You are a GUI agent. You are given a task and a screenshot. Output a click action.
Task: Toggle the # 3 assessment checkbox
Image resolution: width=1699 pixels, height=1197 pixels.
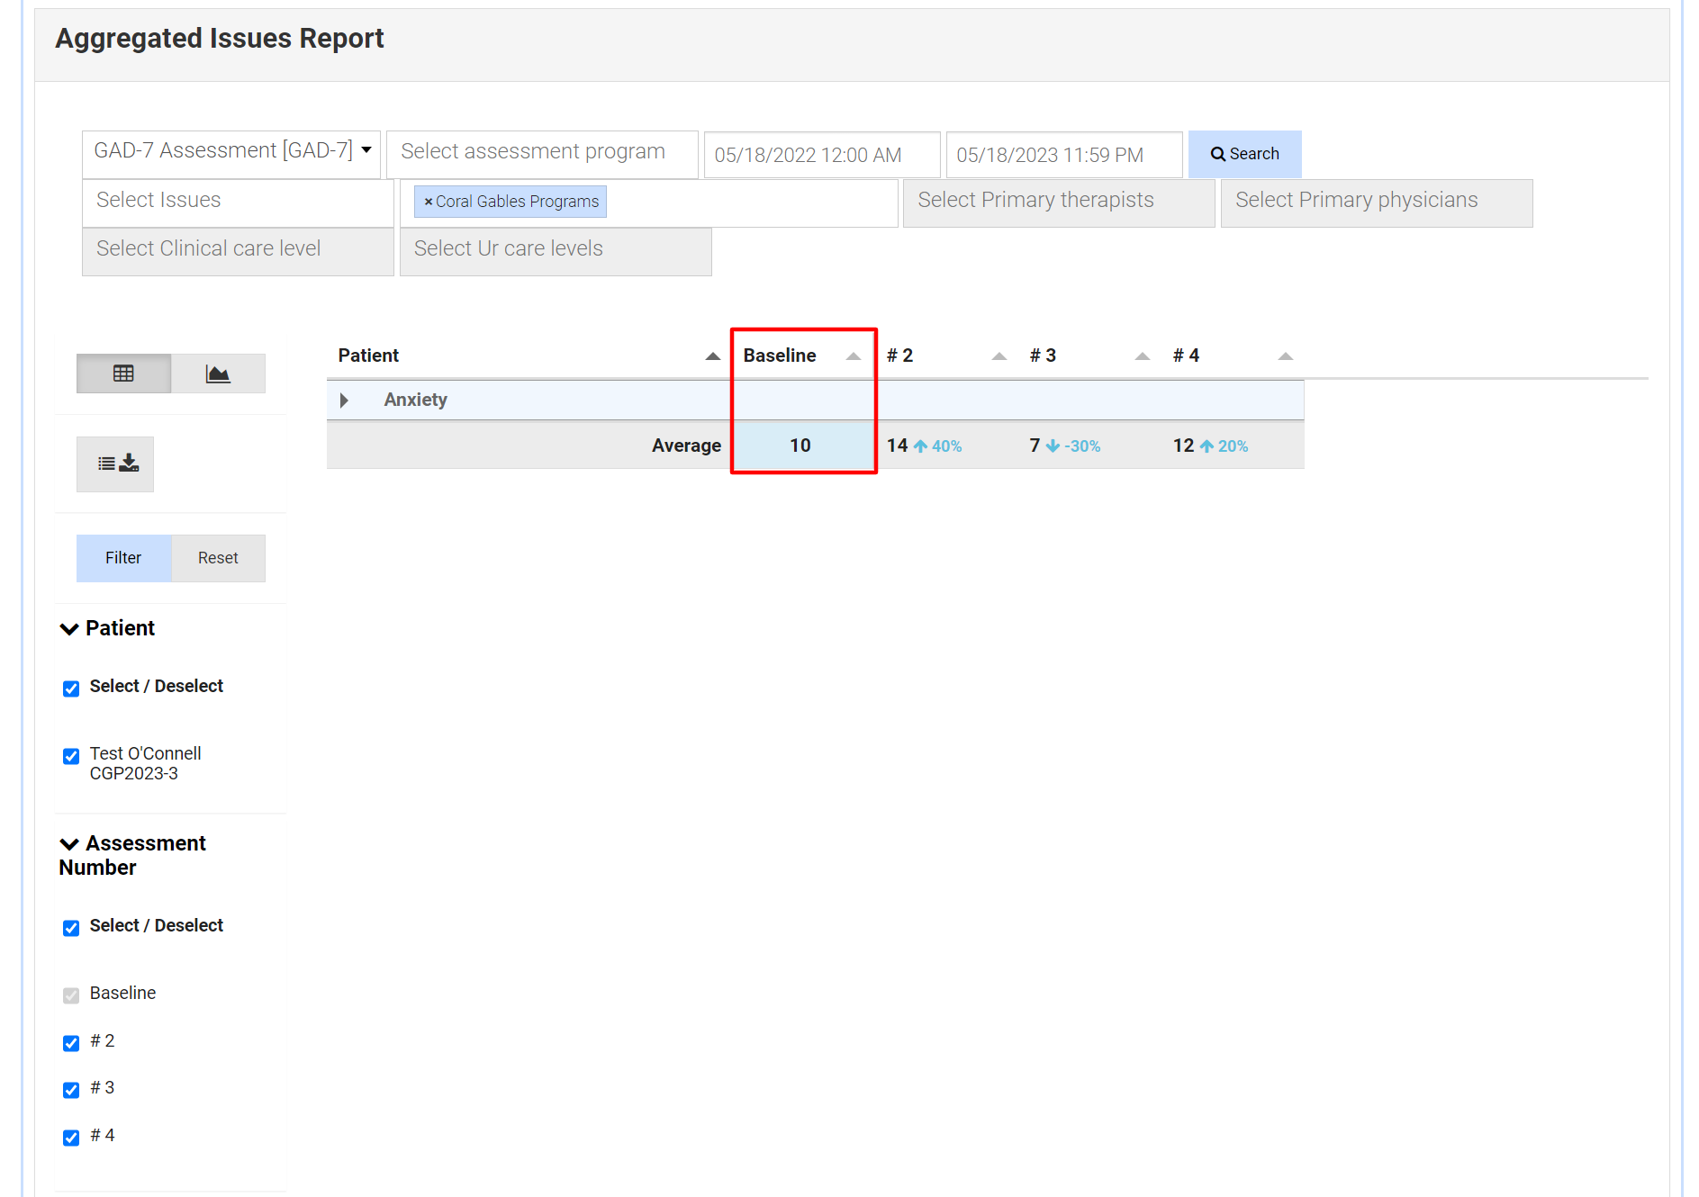coord(71,1090)
